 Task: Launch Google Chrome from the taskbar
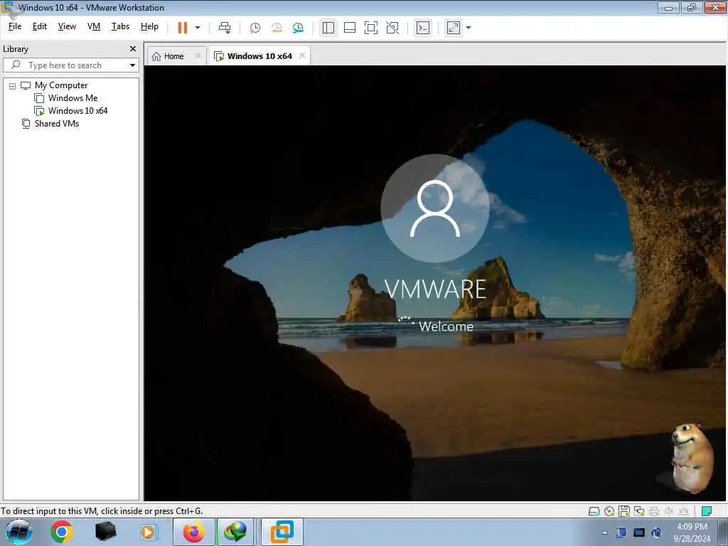tap(62, 532)
